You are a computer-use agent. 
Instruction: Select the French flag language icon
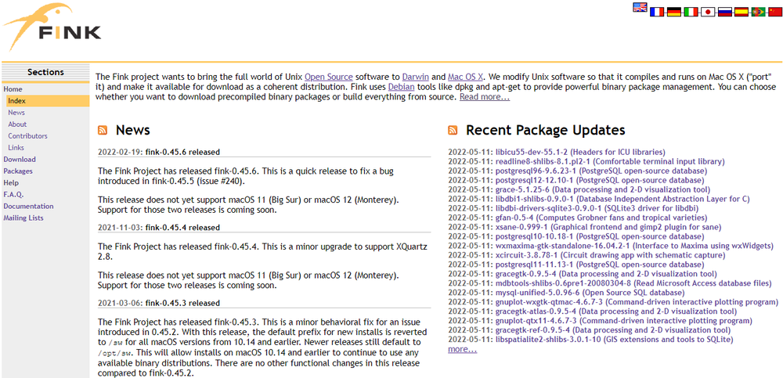point(657,12)
